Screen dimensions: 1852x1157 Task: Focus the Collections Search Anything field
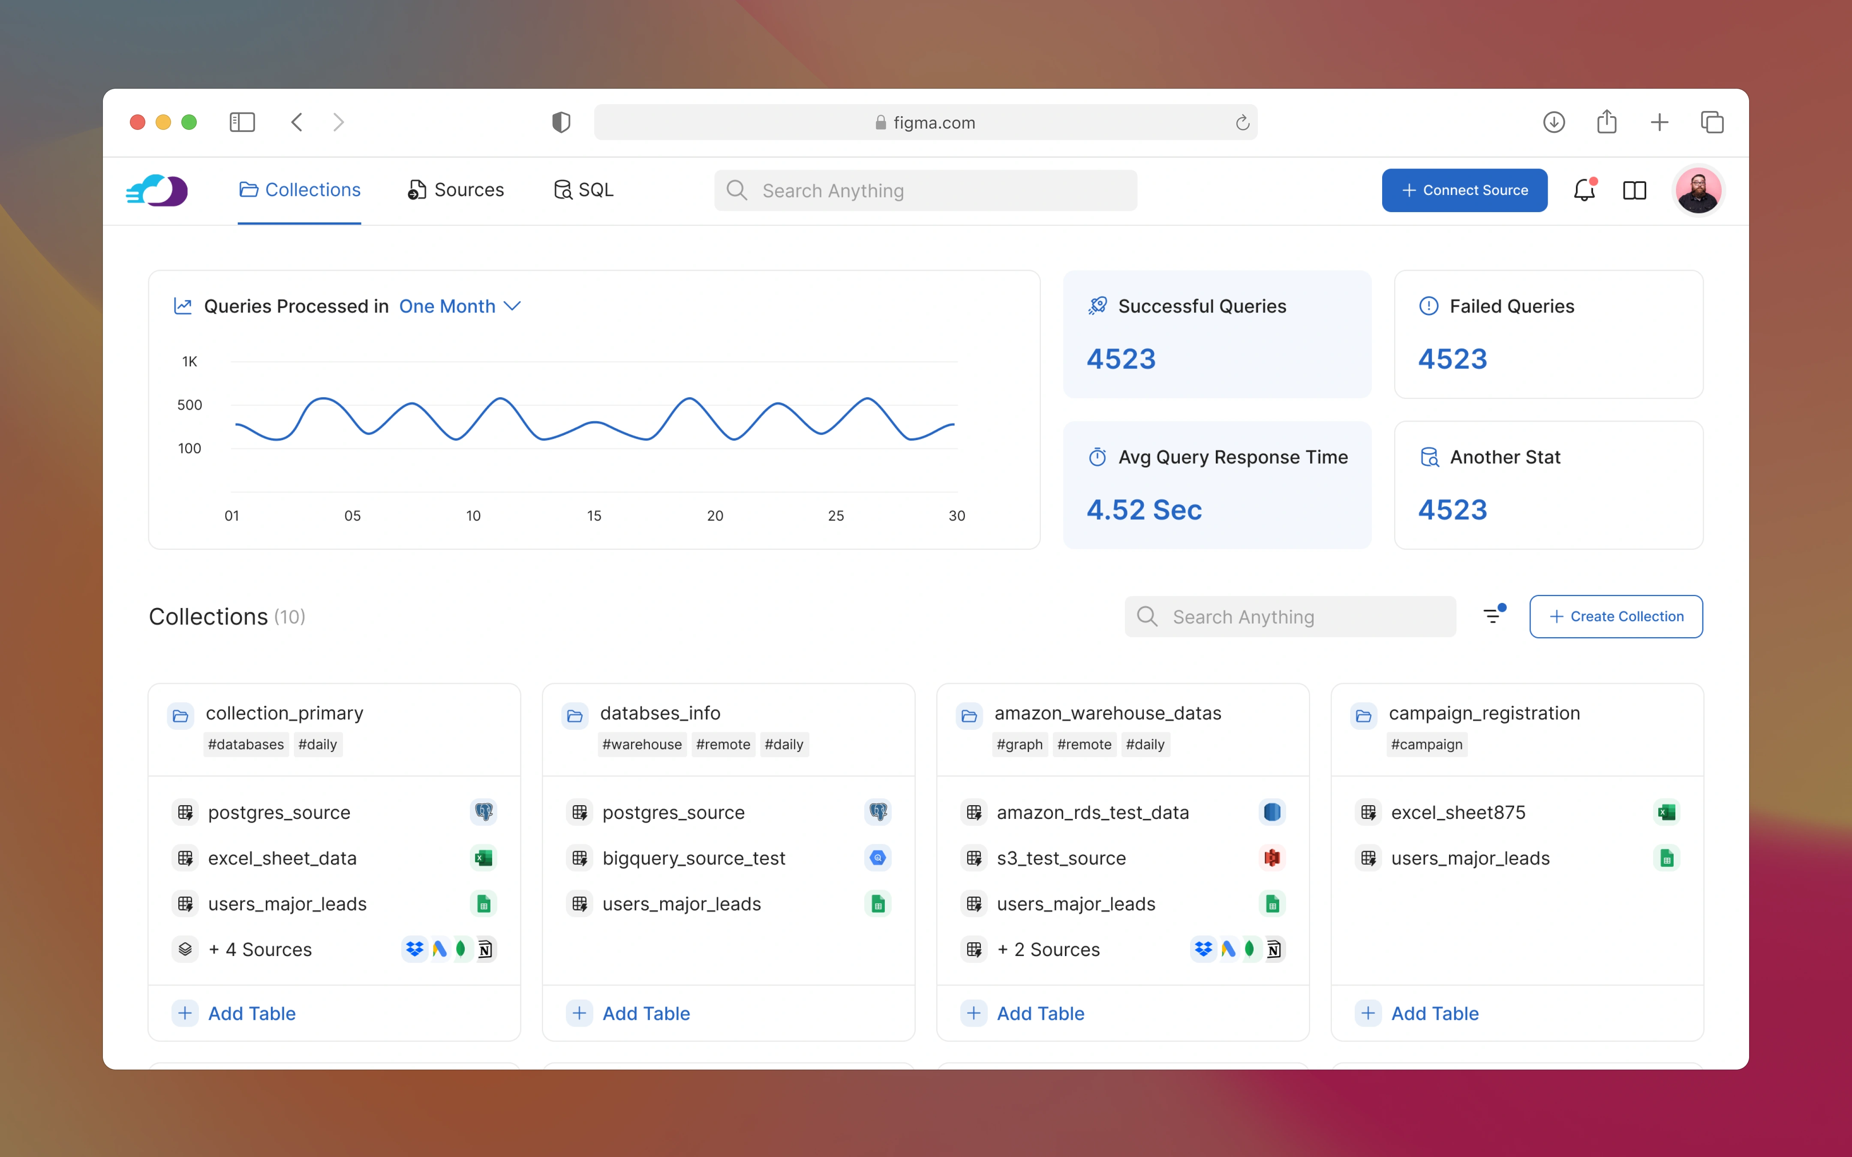(x=1290, y=616)
